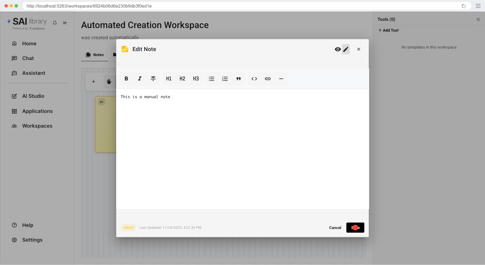The image size is (485, 265).
Task: Insert horizontal rule divider
Action: pos(281,79)
